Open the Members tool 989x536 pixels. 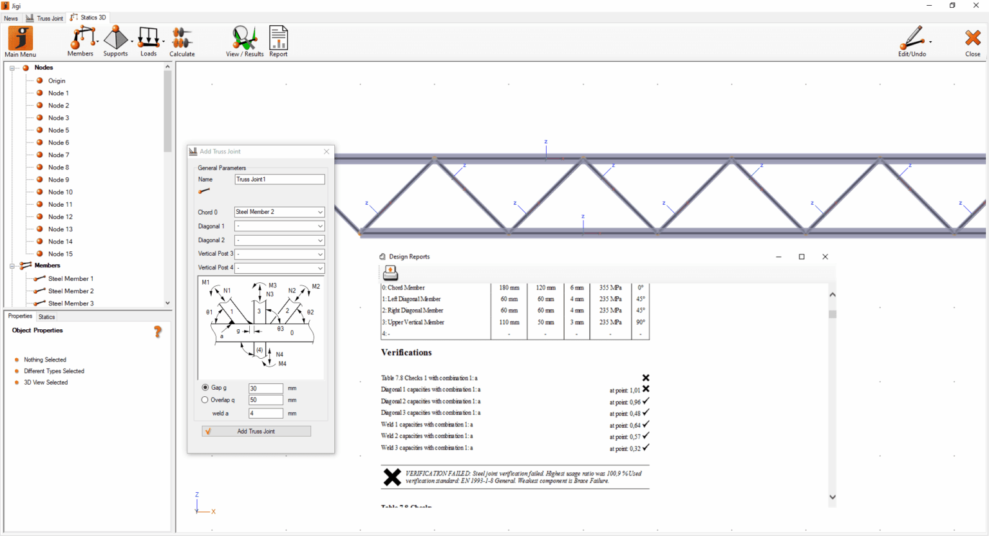click(x=80, y=40)
